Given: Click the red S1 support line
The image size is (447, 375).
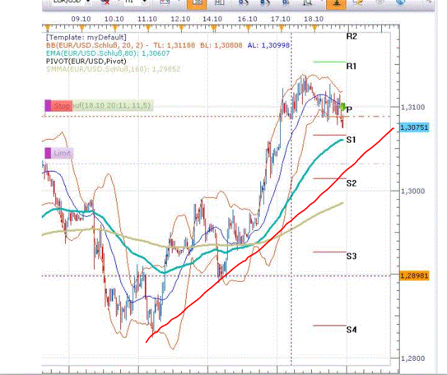Looking at the screenshot, I should 330,135.
